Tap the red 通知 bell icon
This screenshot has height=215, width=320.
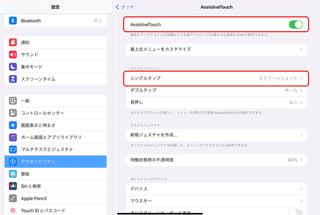(x=12, y=42)
